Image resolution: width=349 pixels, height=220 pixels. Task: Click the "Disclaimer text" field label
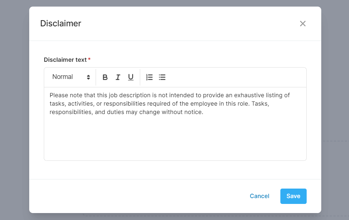click(65, 60)
